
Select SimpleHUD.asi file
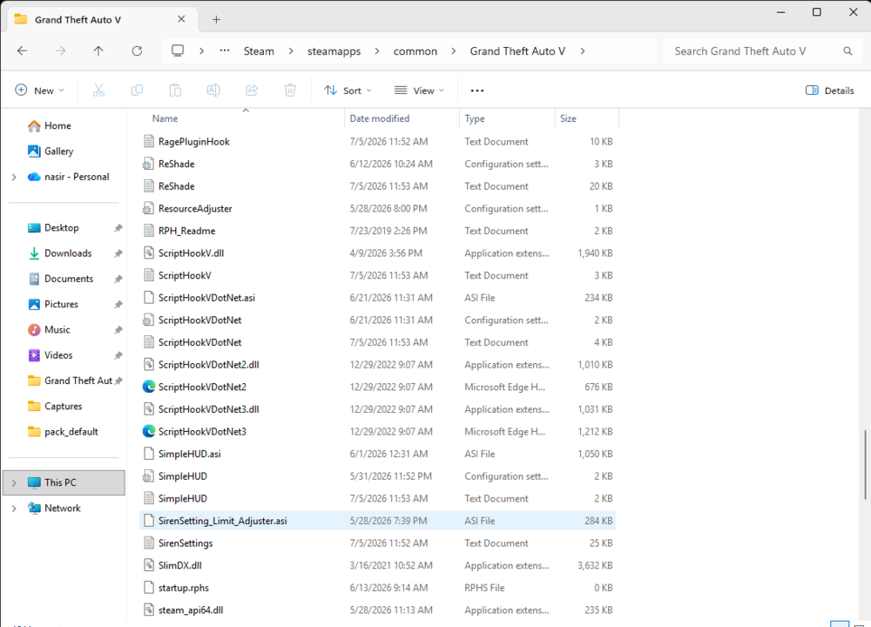(378, 454)
